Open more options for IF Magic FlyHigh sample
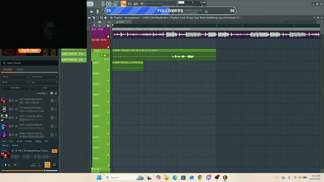The width and height of the screenshot is (324, 182). [56, 135]
